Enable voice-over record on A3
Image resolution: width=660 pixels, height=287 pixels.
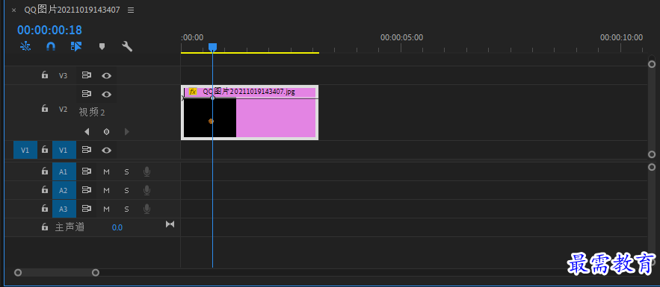click(147, 208)
